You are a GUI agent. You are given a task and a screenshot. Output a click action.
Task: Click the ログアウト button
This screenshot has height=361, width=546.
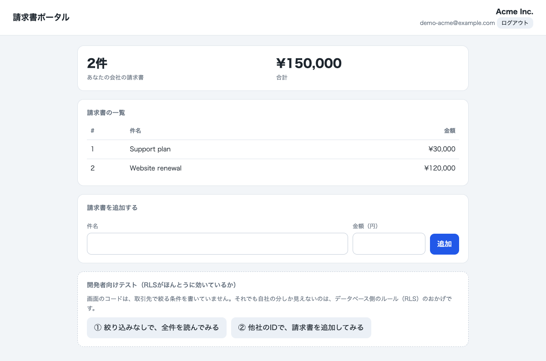[515, 23]
